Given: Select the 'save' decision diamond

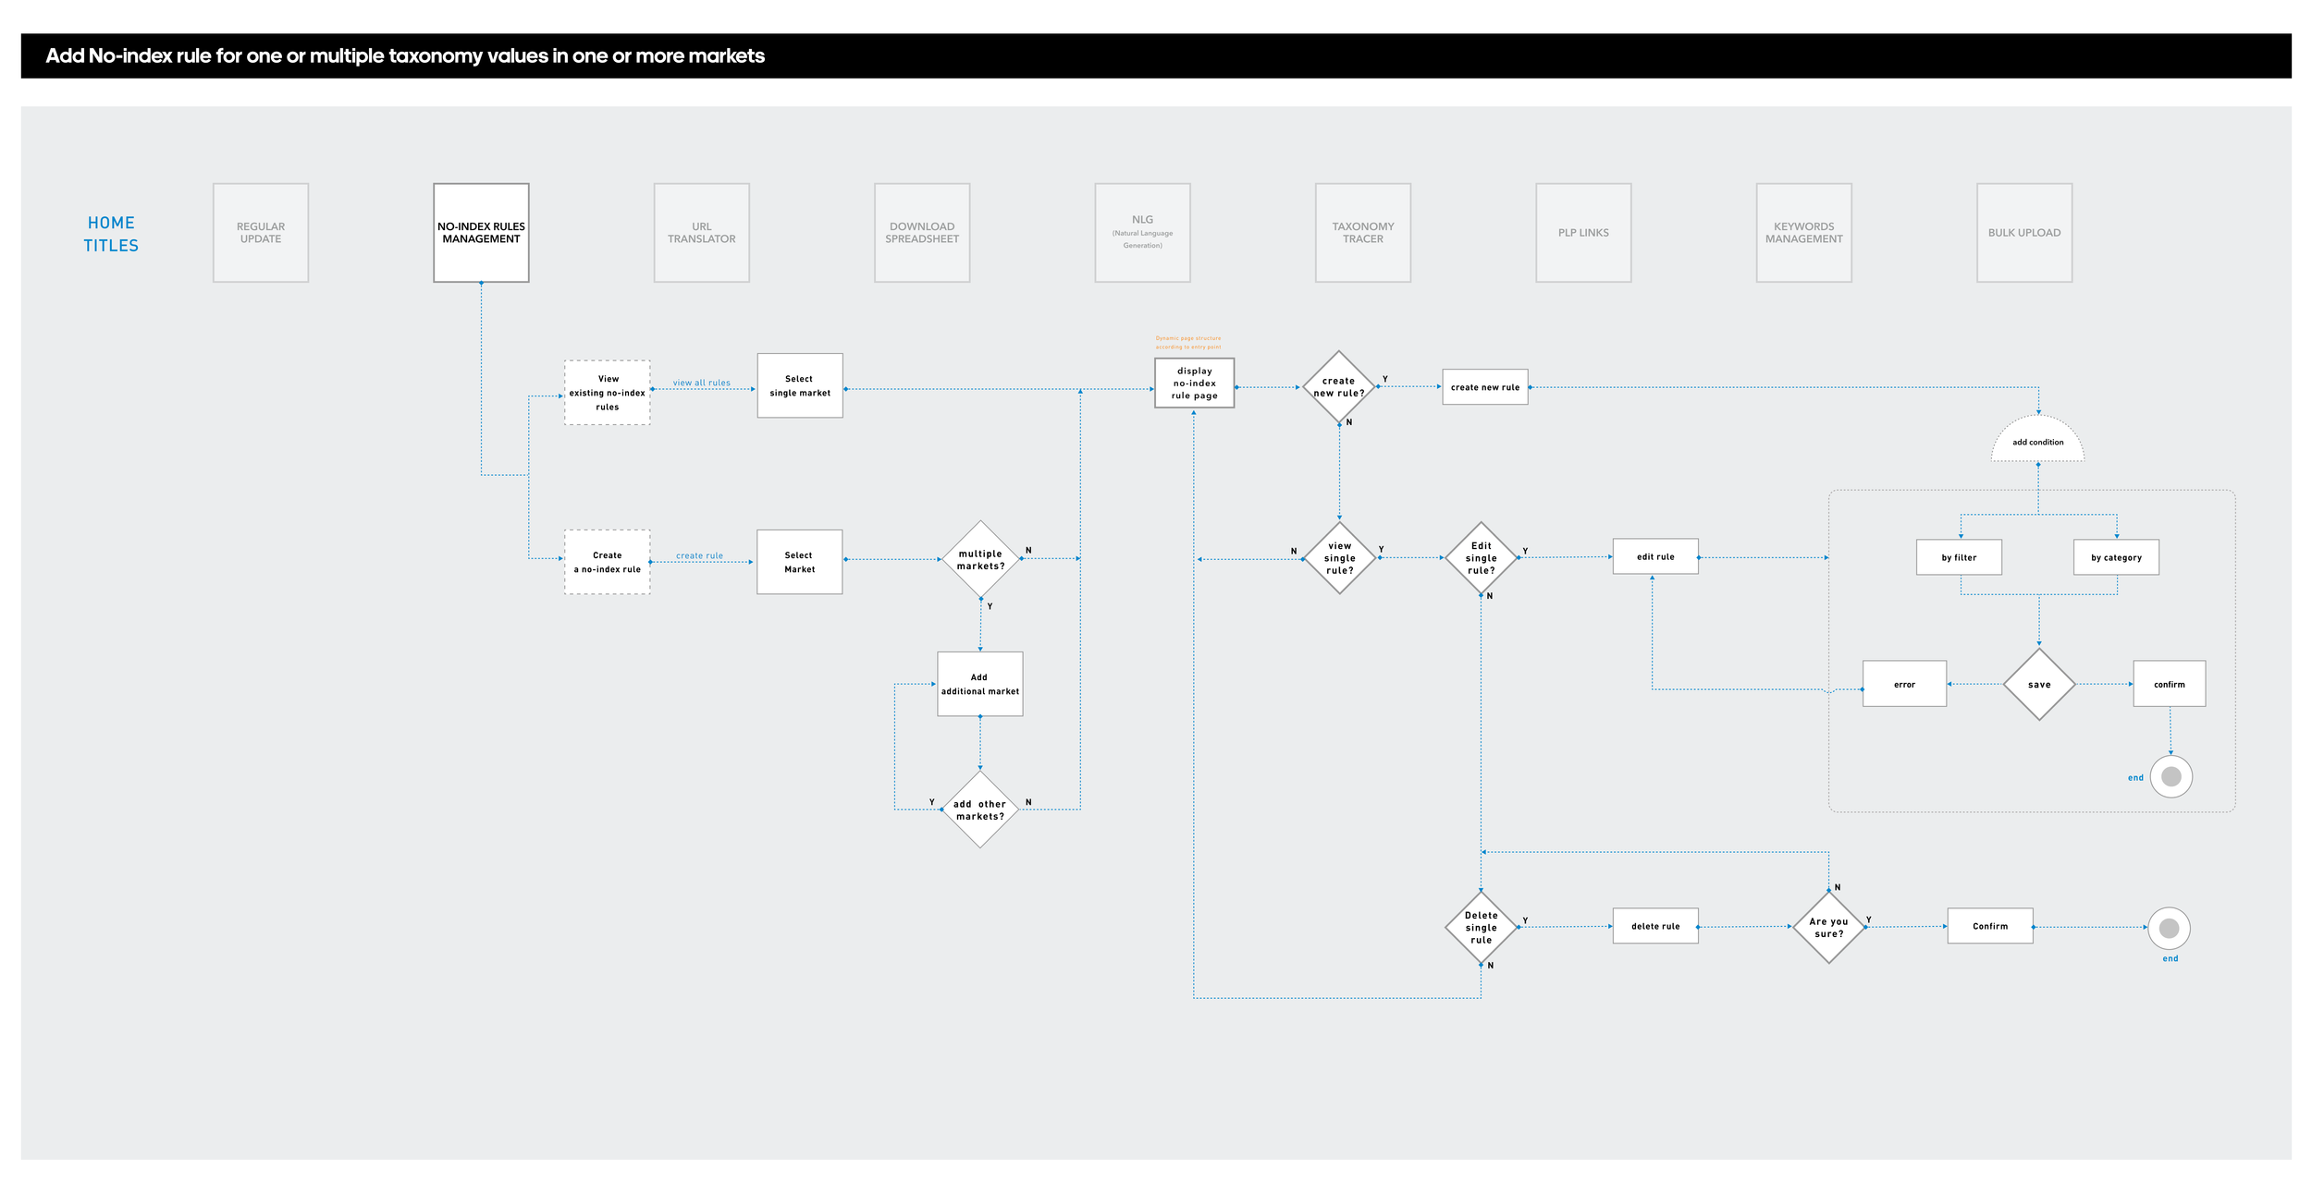Looking at the screenshot, I should tap(2038, 685).
